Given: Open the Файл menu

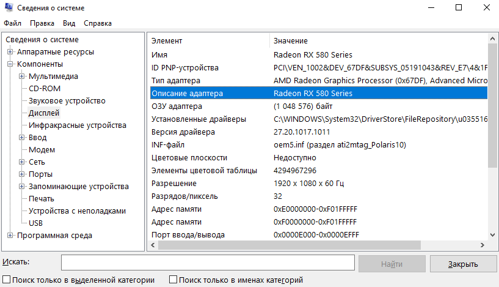Looking at the screenshot, I should pos(12,23).
